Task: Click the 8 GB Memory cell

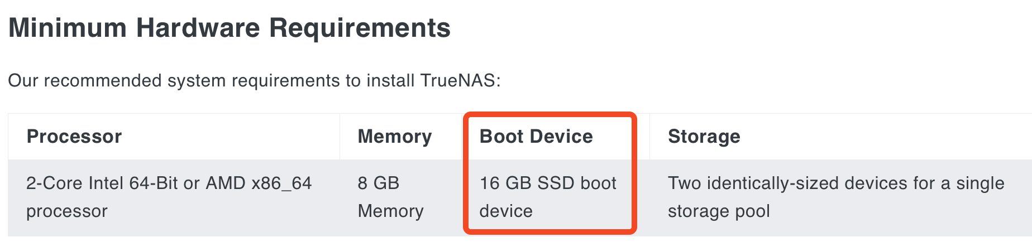Action: click(401, 197)
